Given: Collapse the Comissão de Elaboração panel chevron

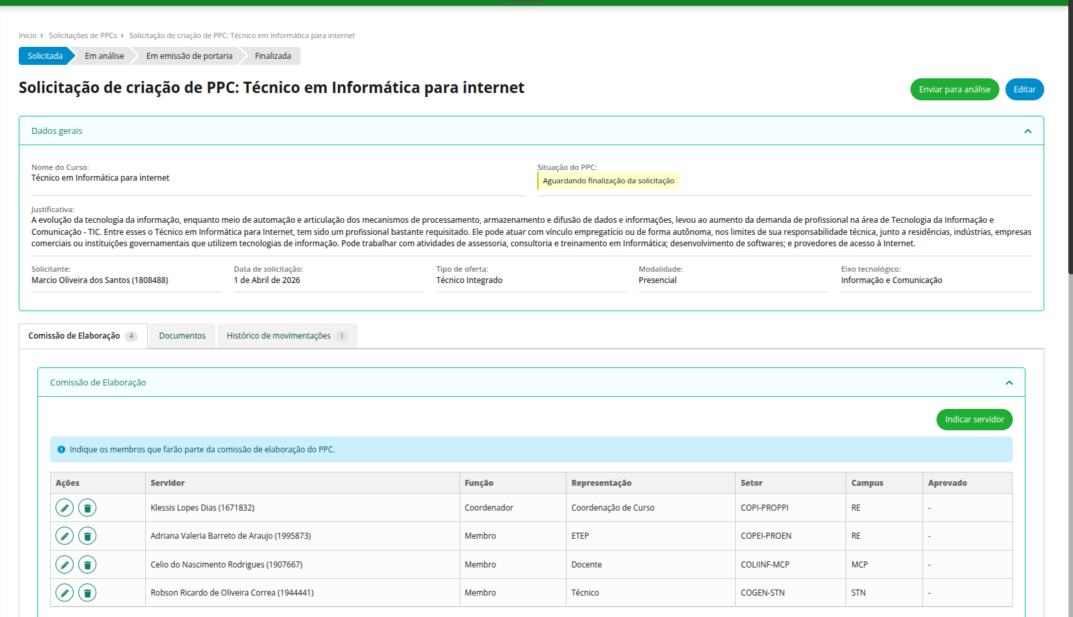Looking at the screenshot, I should pos(1009,383).
